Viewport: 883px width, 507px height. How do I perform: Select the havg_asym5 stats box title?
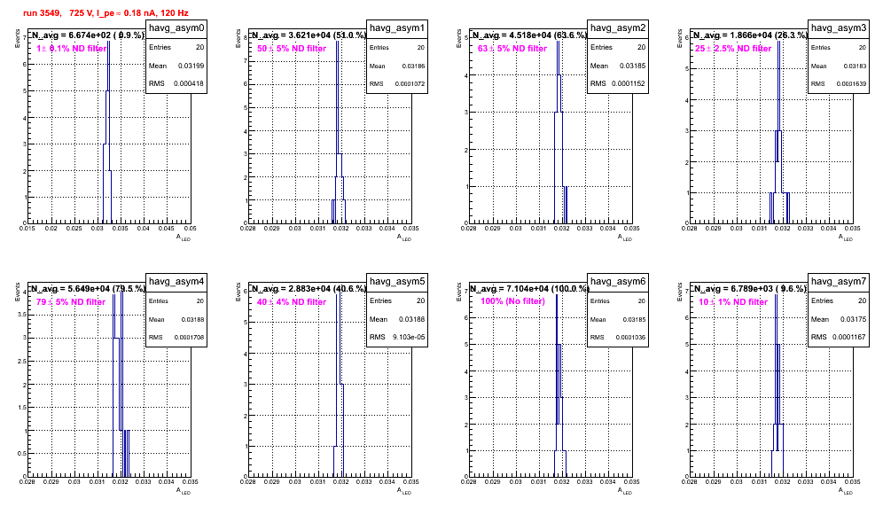pyautogui.click(x=397, y=281)
